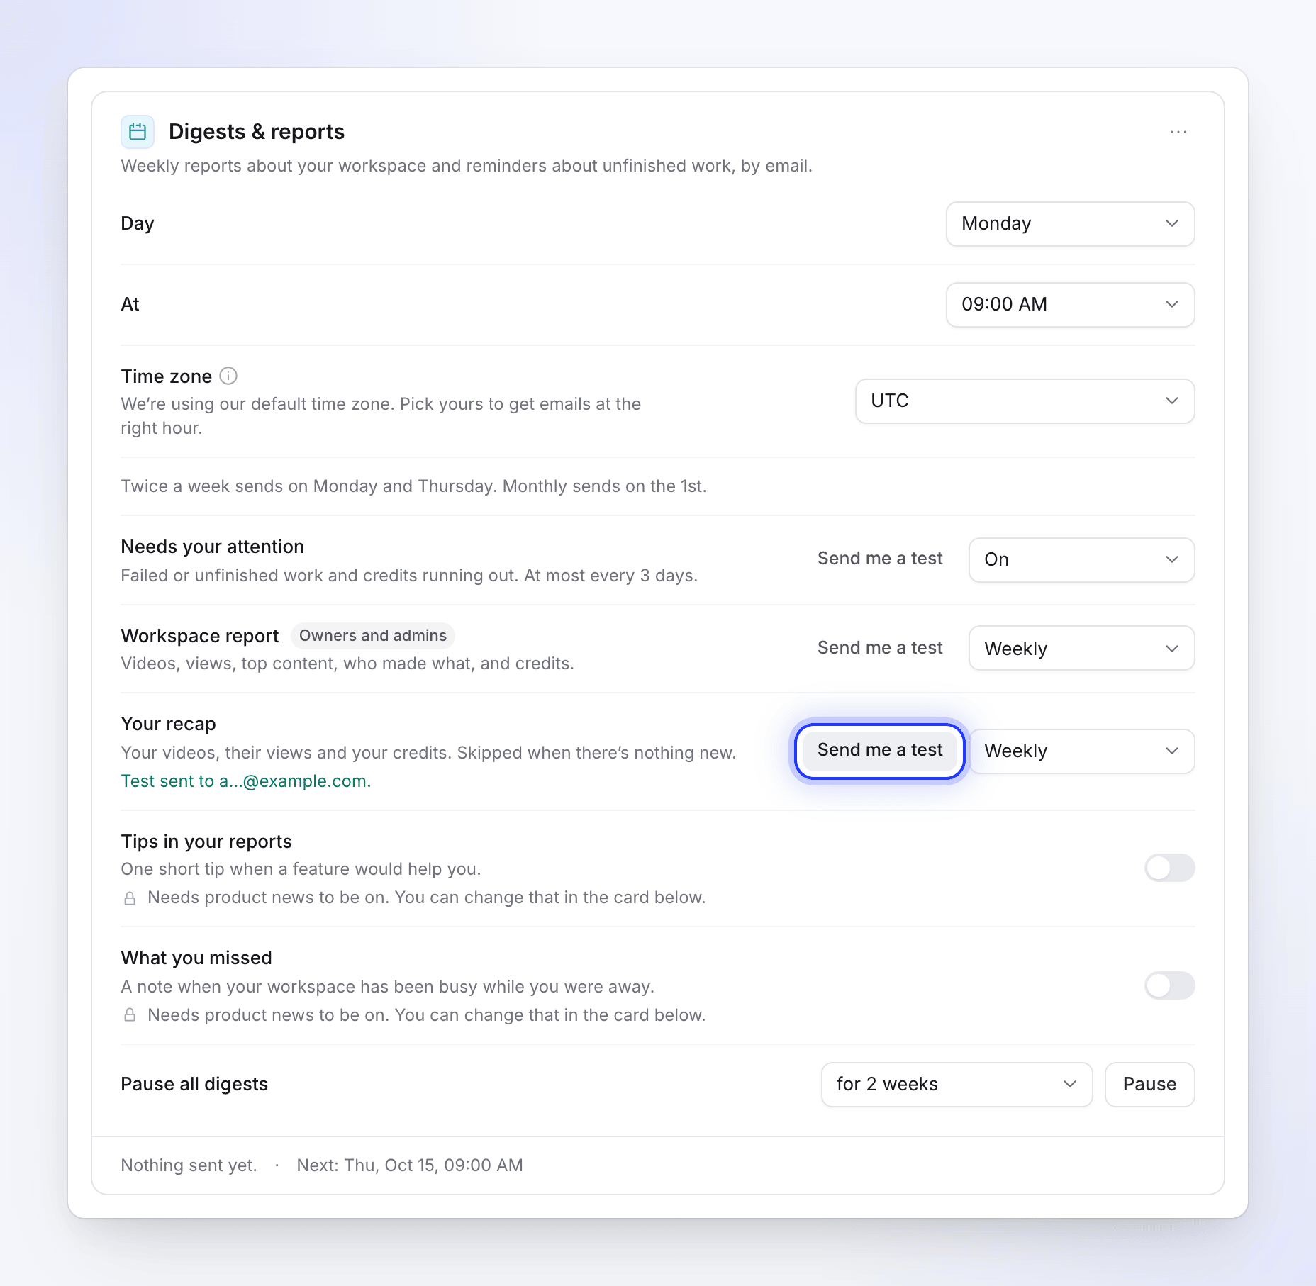Click the Time zone label
1316x1286 pixels.
167,376
